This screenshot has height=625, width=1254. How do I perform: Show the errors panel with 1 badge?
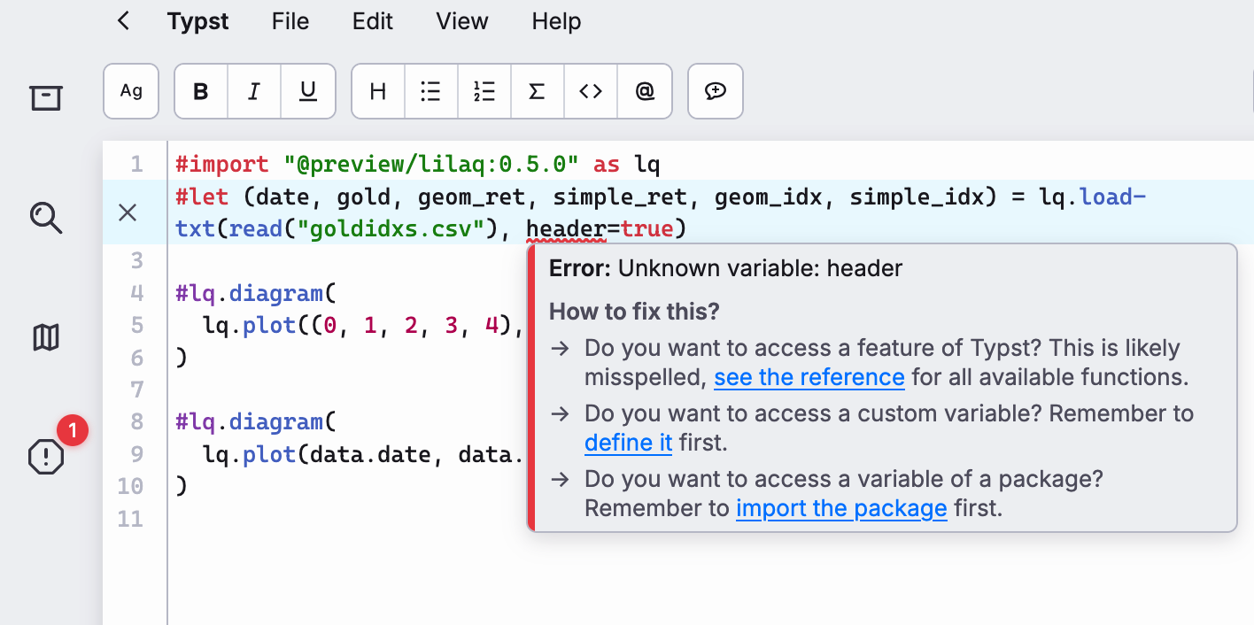46,457
